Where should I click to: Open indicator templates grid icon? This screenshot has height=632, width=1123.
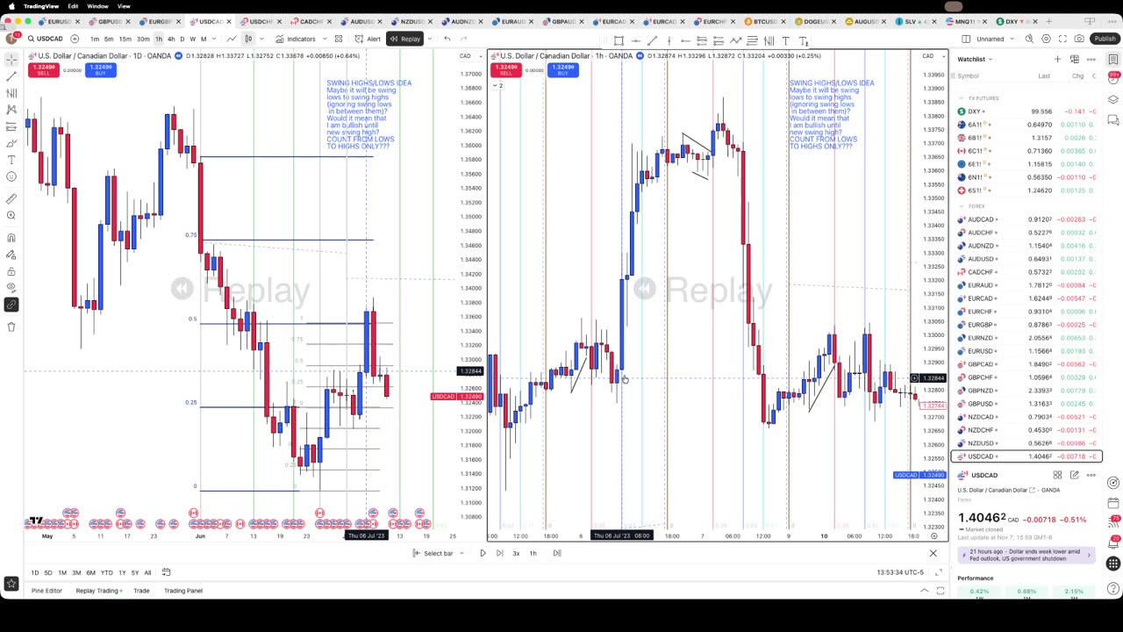tap(338, 39)
